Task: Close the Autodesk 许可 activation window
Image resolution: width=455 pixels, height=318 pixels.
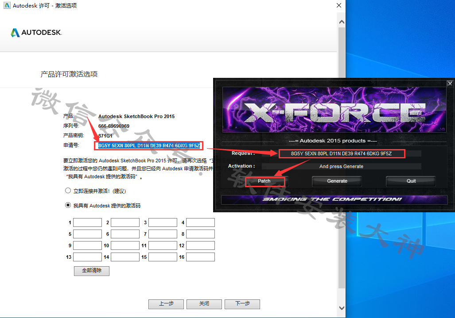Action: pyautogui.click(x=338, y=5)
